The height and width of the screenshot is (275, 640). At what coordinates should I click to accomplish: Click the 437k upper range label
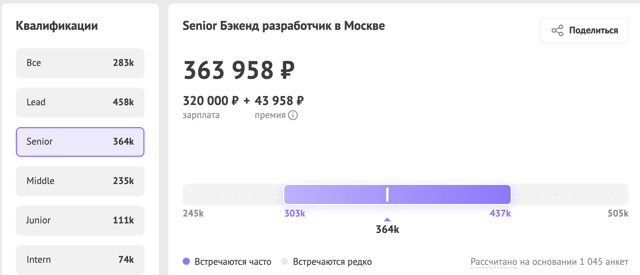pyautogui.click(x=500, y=213)
